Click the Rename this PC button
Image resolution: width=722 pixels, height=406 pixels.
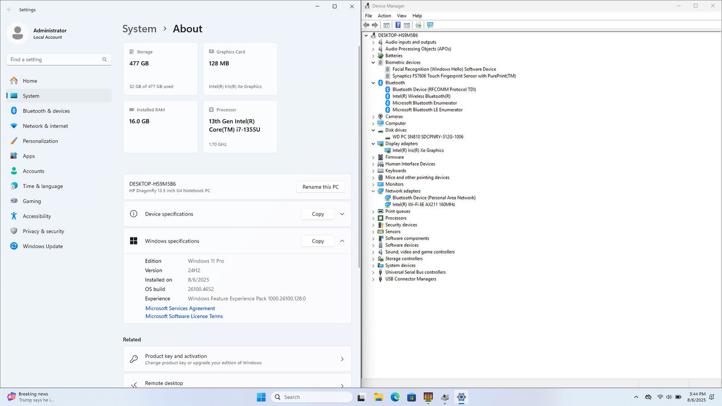click(320, 187)
